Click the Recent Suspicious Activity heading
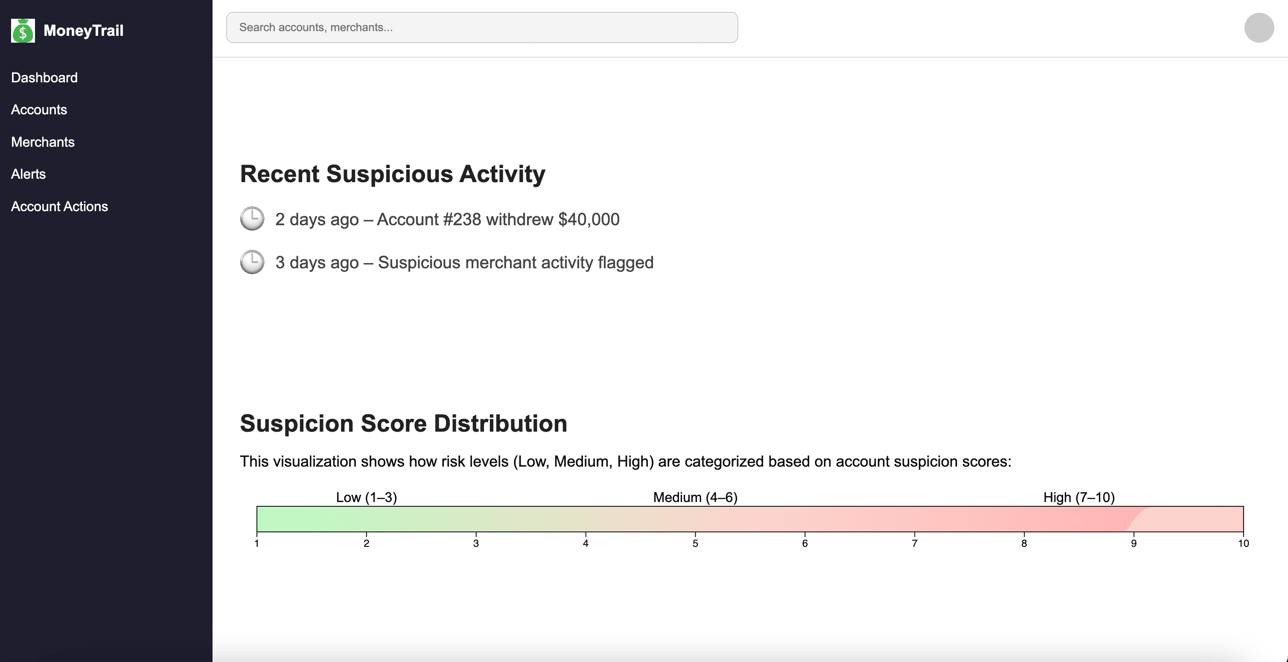 (x=393, y=174)
